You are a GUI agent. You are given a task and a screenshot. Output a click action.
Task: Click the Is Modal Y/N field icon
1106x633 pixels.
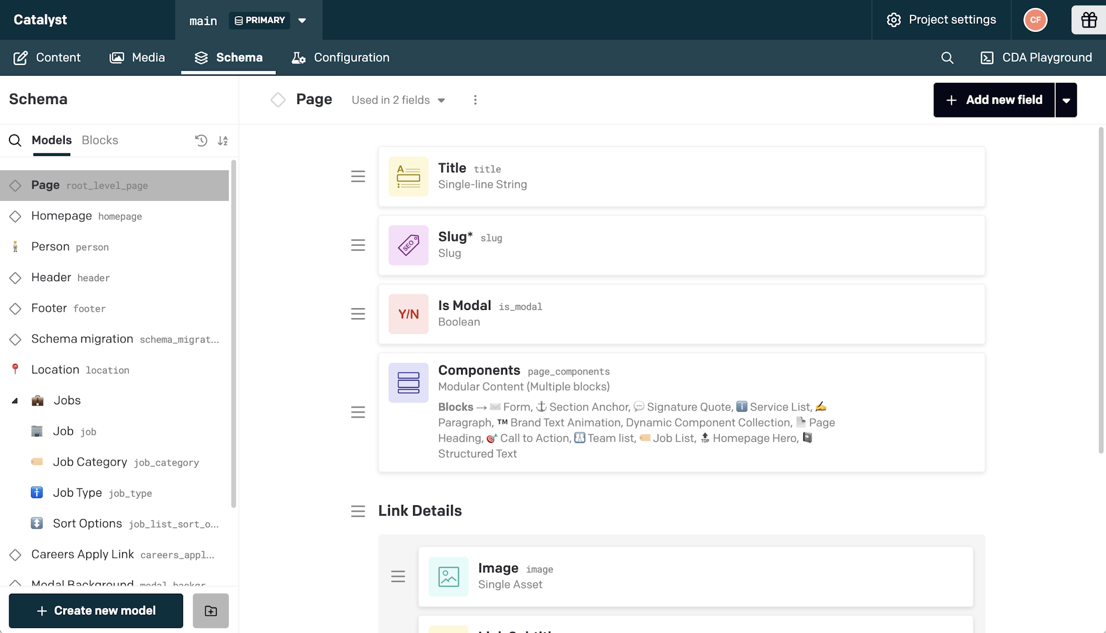coord(408,314)
